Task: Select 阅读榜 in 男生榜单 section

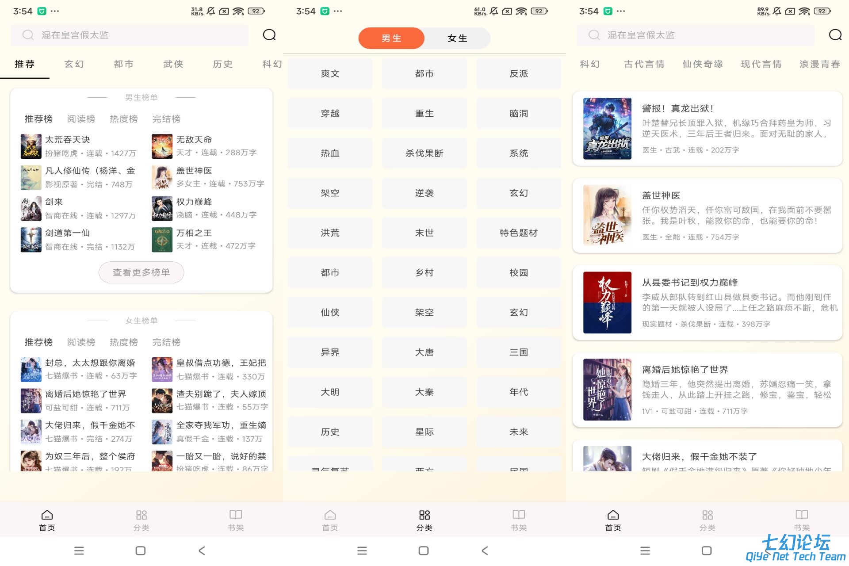Action: (x=81, y=119)
